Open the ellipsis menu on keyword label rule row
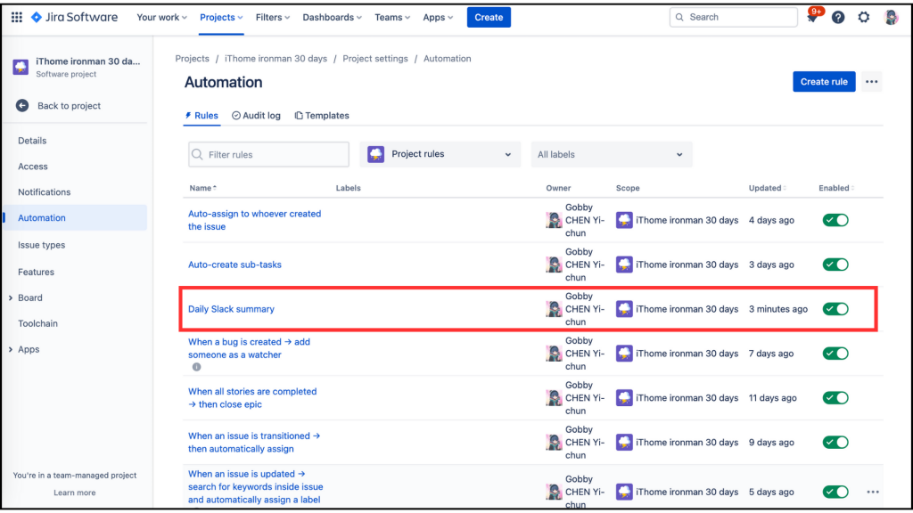 pos(872,492)
